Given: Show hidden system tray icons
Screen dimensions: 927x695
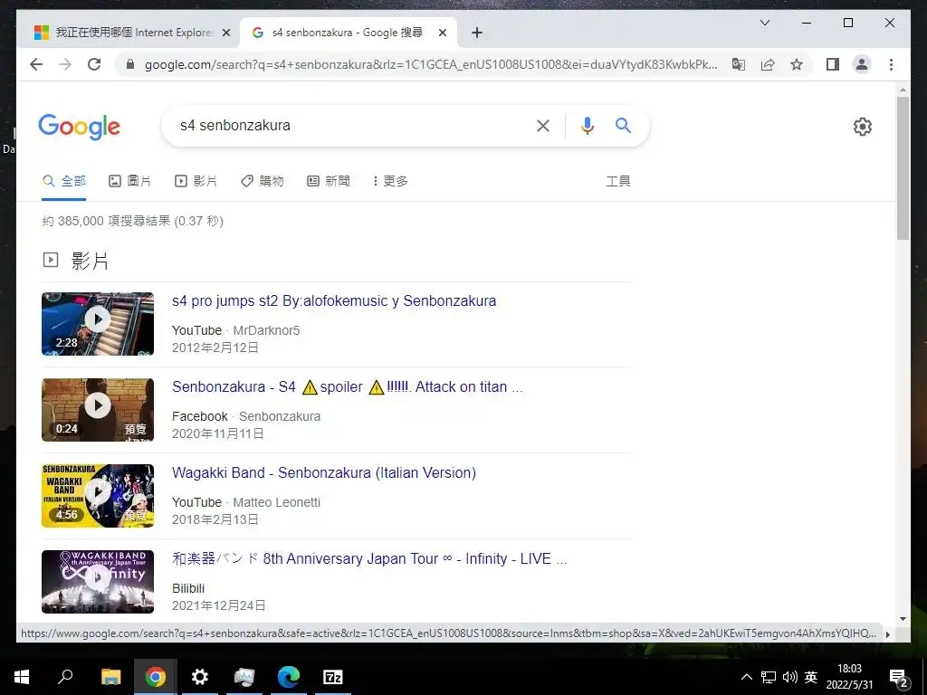Looking at the screenshot, I should tap(747, 677).
